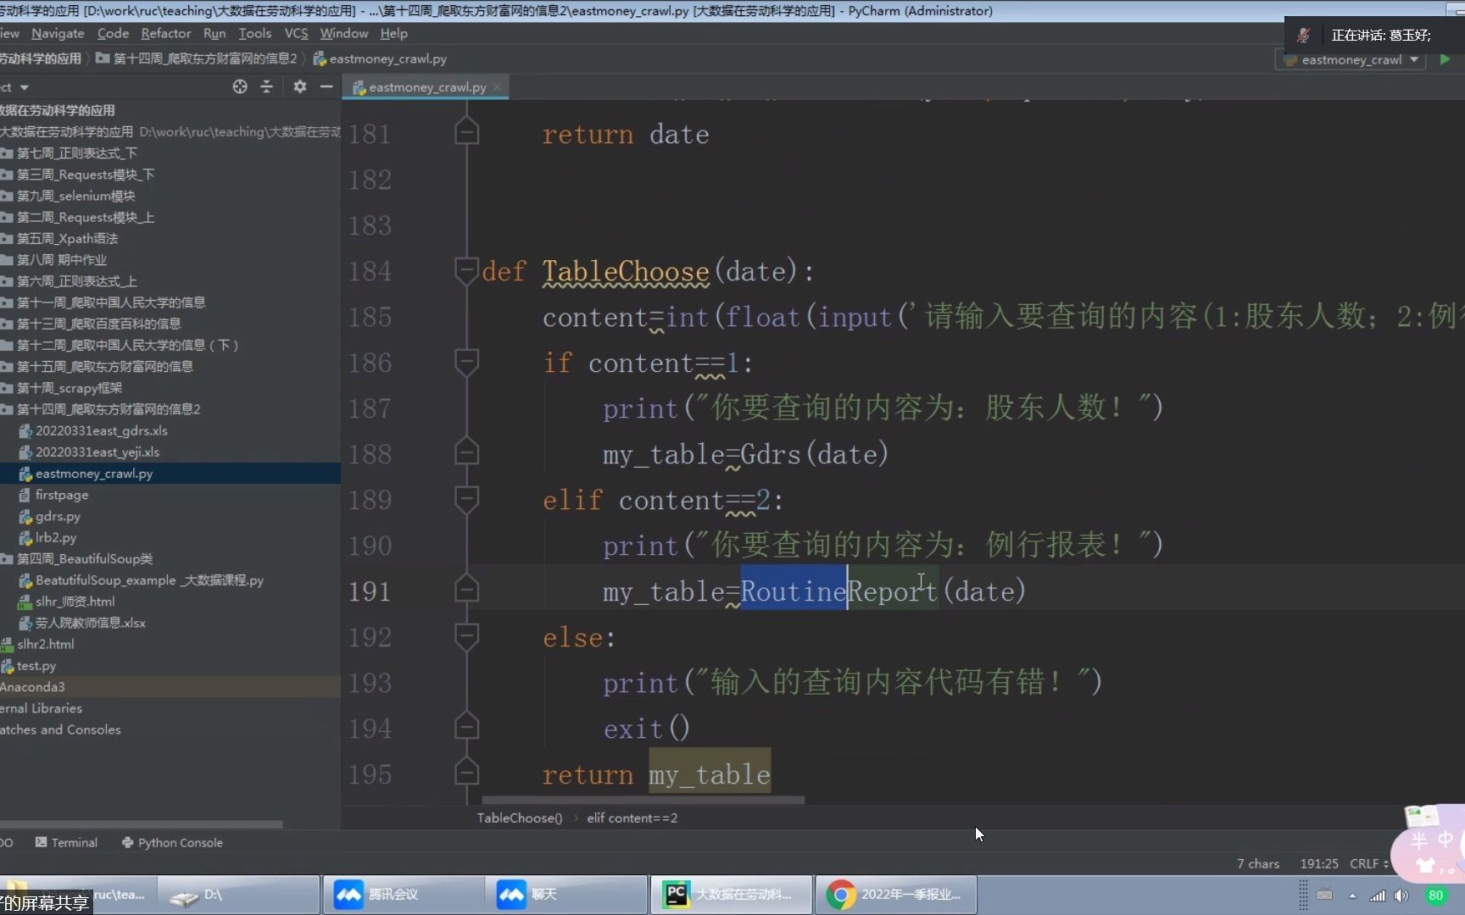Click the project panel horizontal scrollbar
Viewport: 1465px width, 915px height.
tap(141, 823)
